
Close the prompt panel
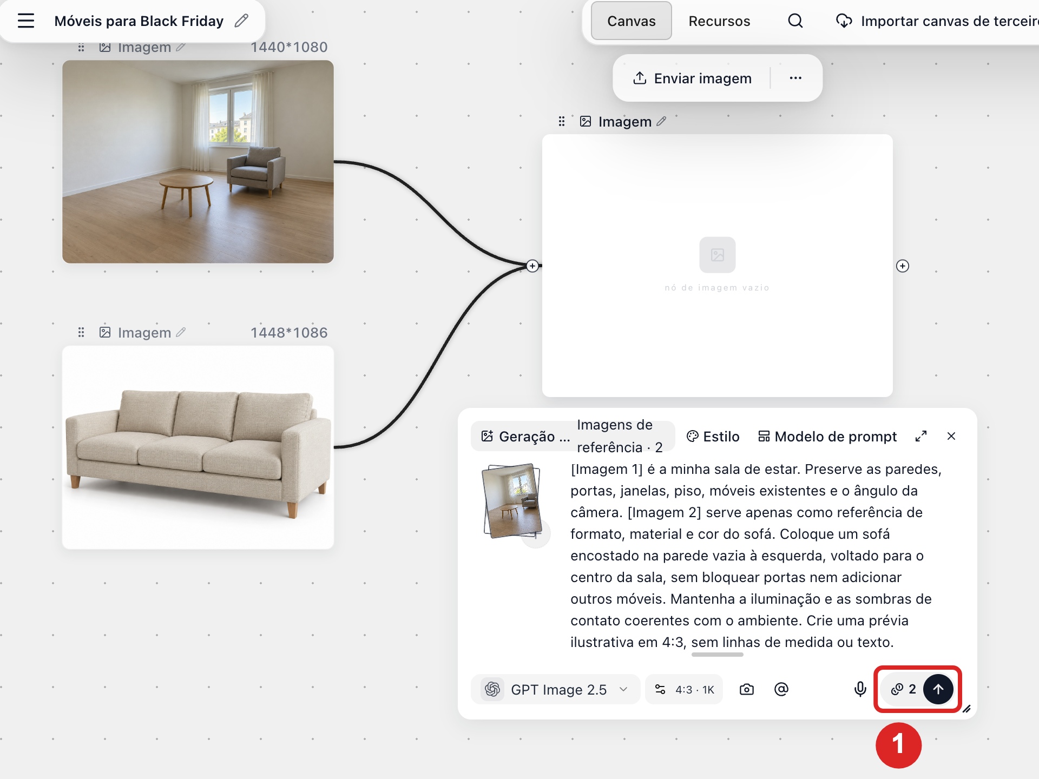click(951, 436)
